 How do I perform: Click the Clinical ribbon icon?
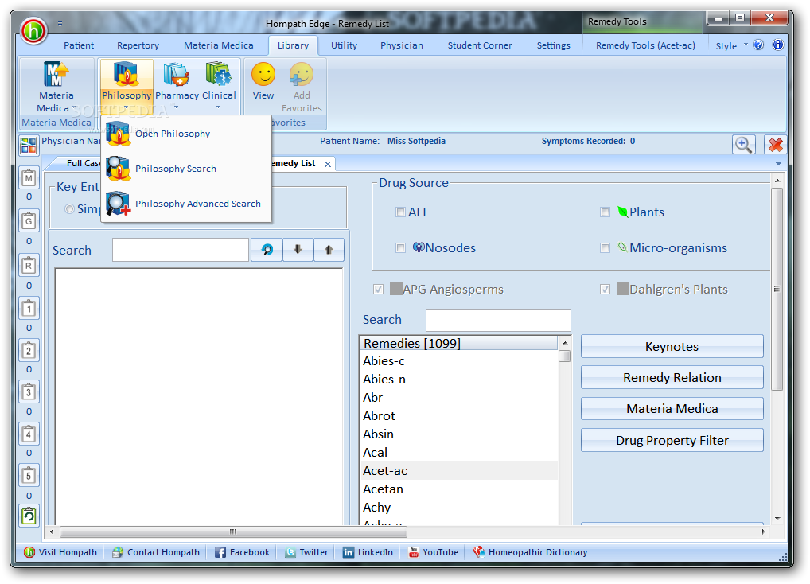219,76
